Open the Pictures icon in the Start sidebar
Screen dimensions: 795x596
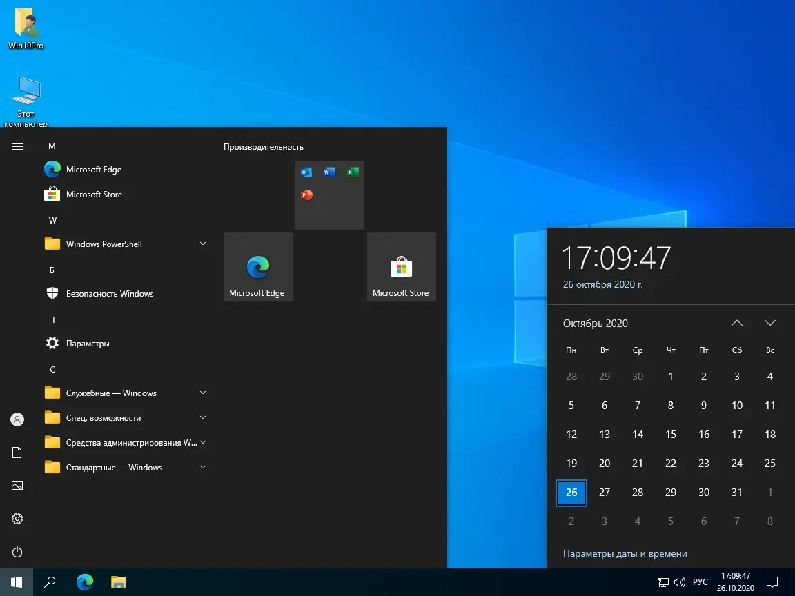pos(17,486)
